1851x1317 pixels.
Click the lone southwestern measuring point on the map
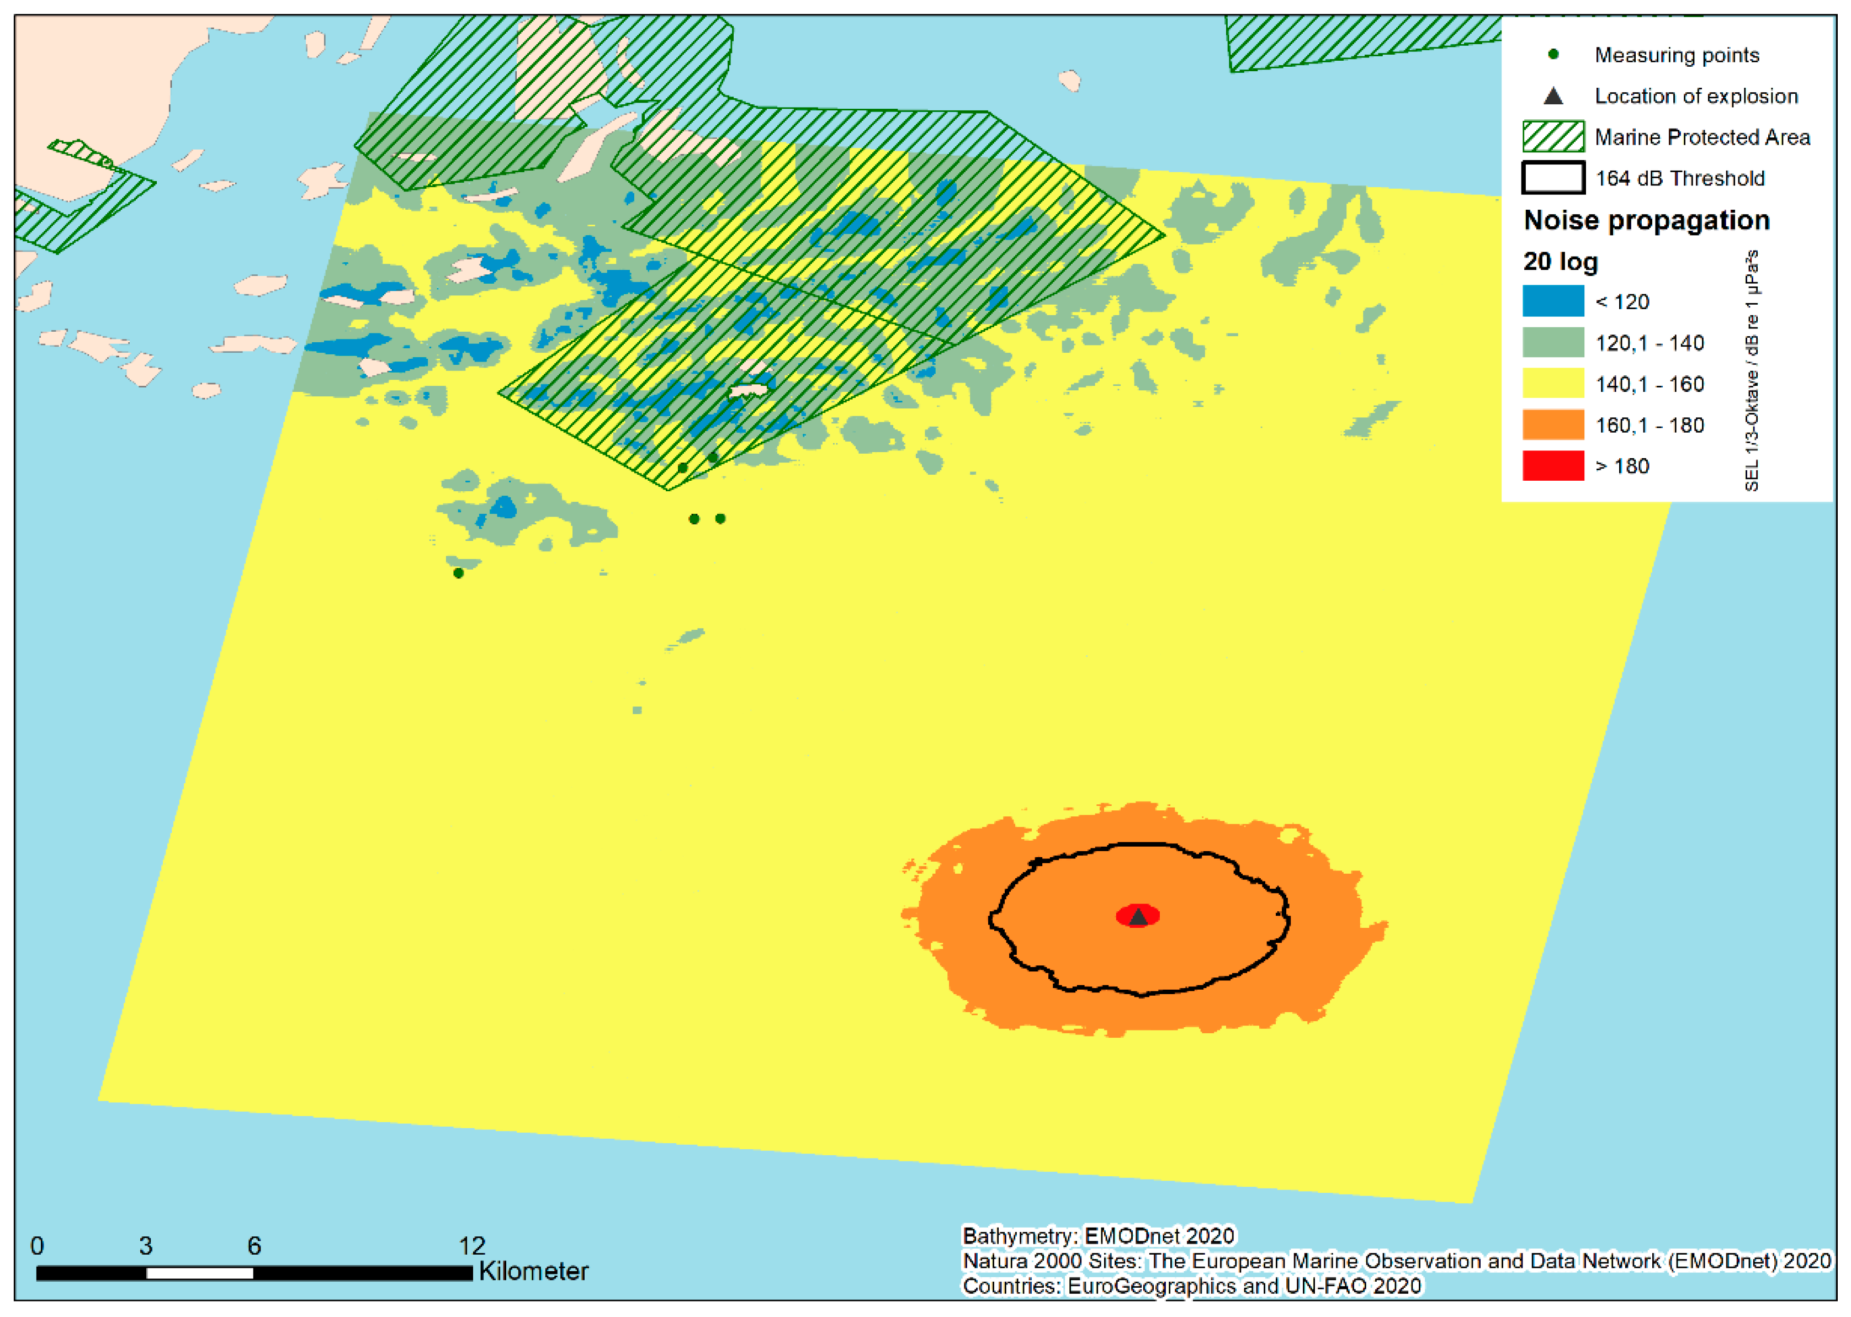(x=458, y=573)
